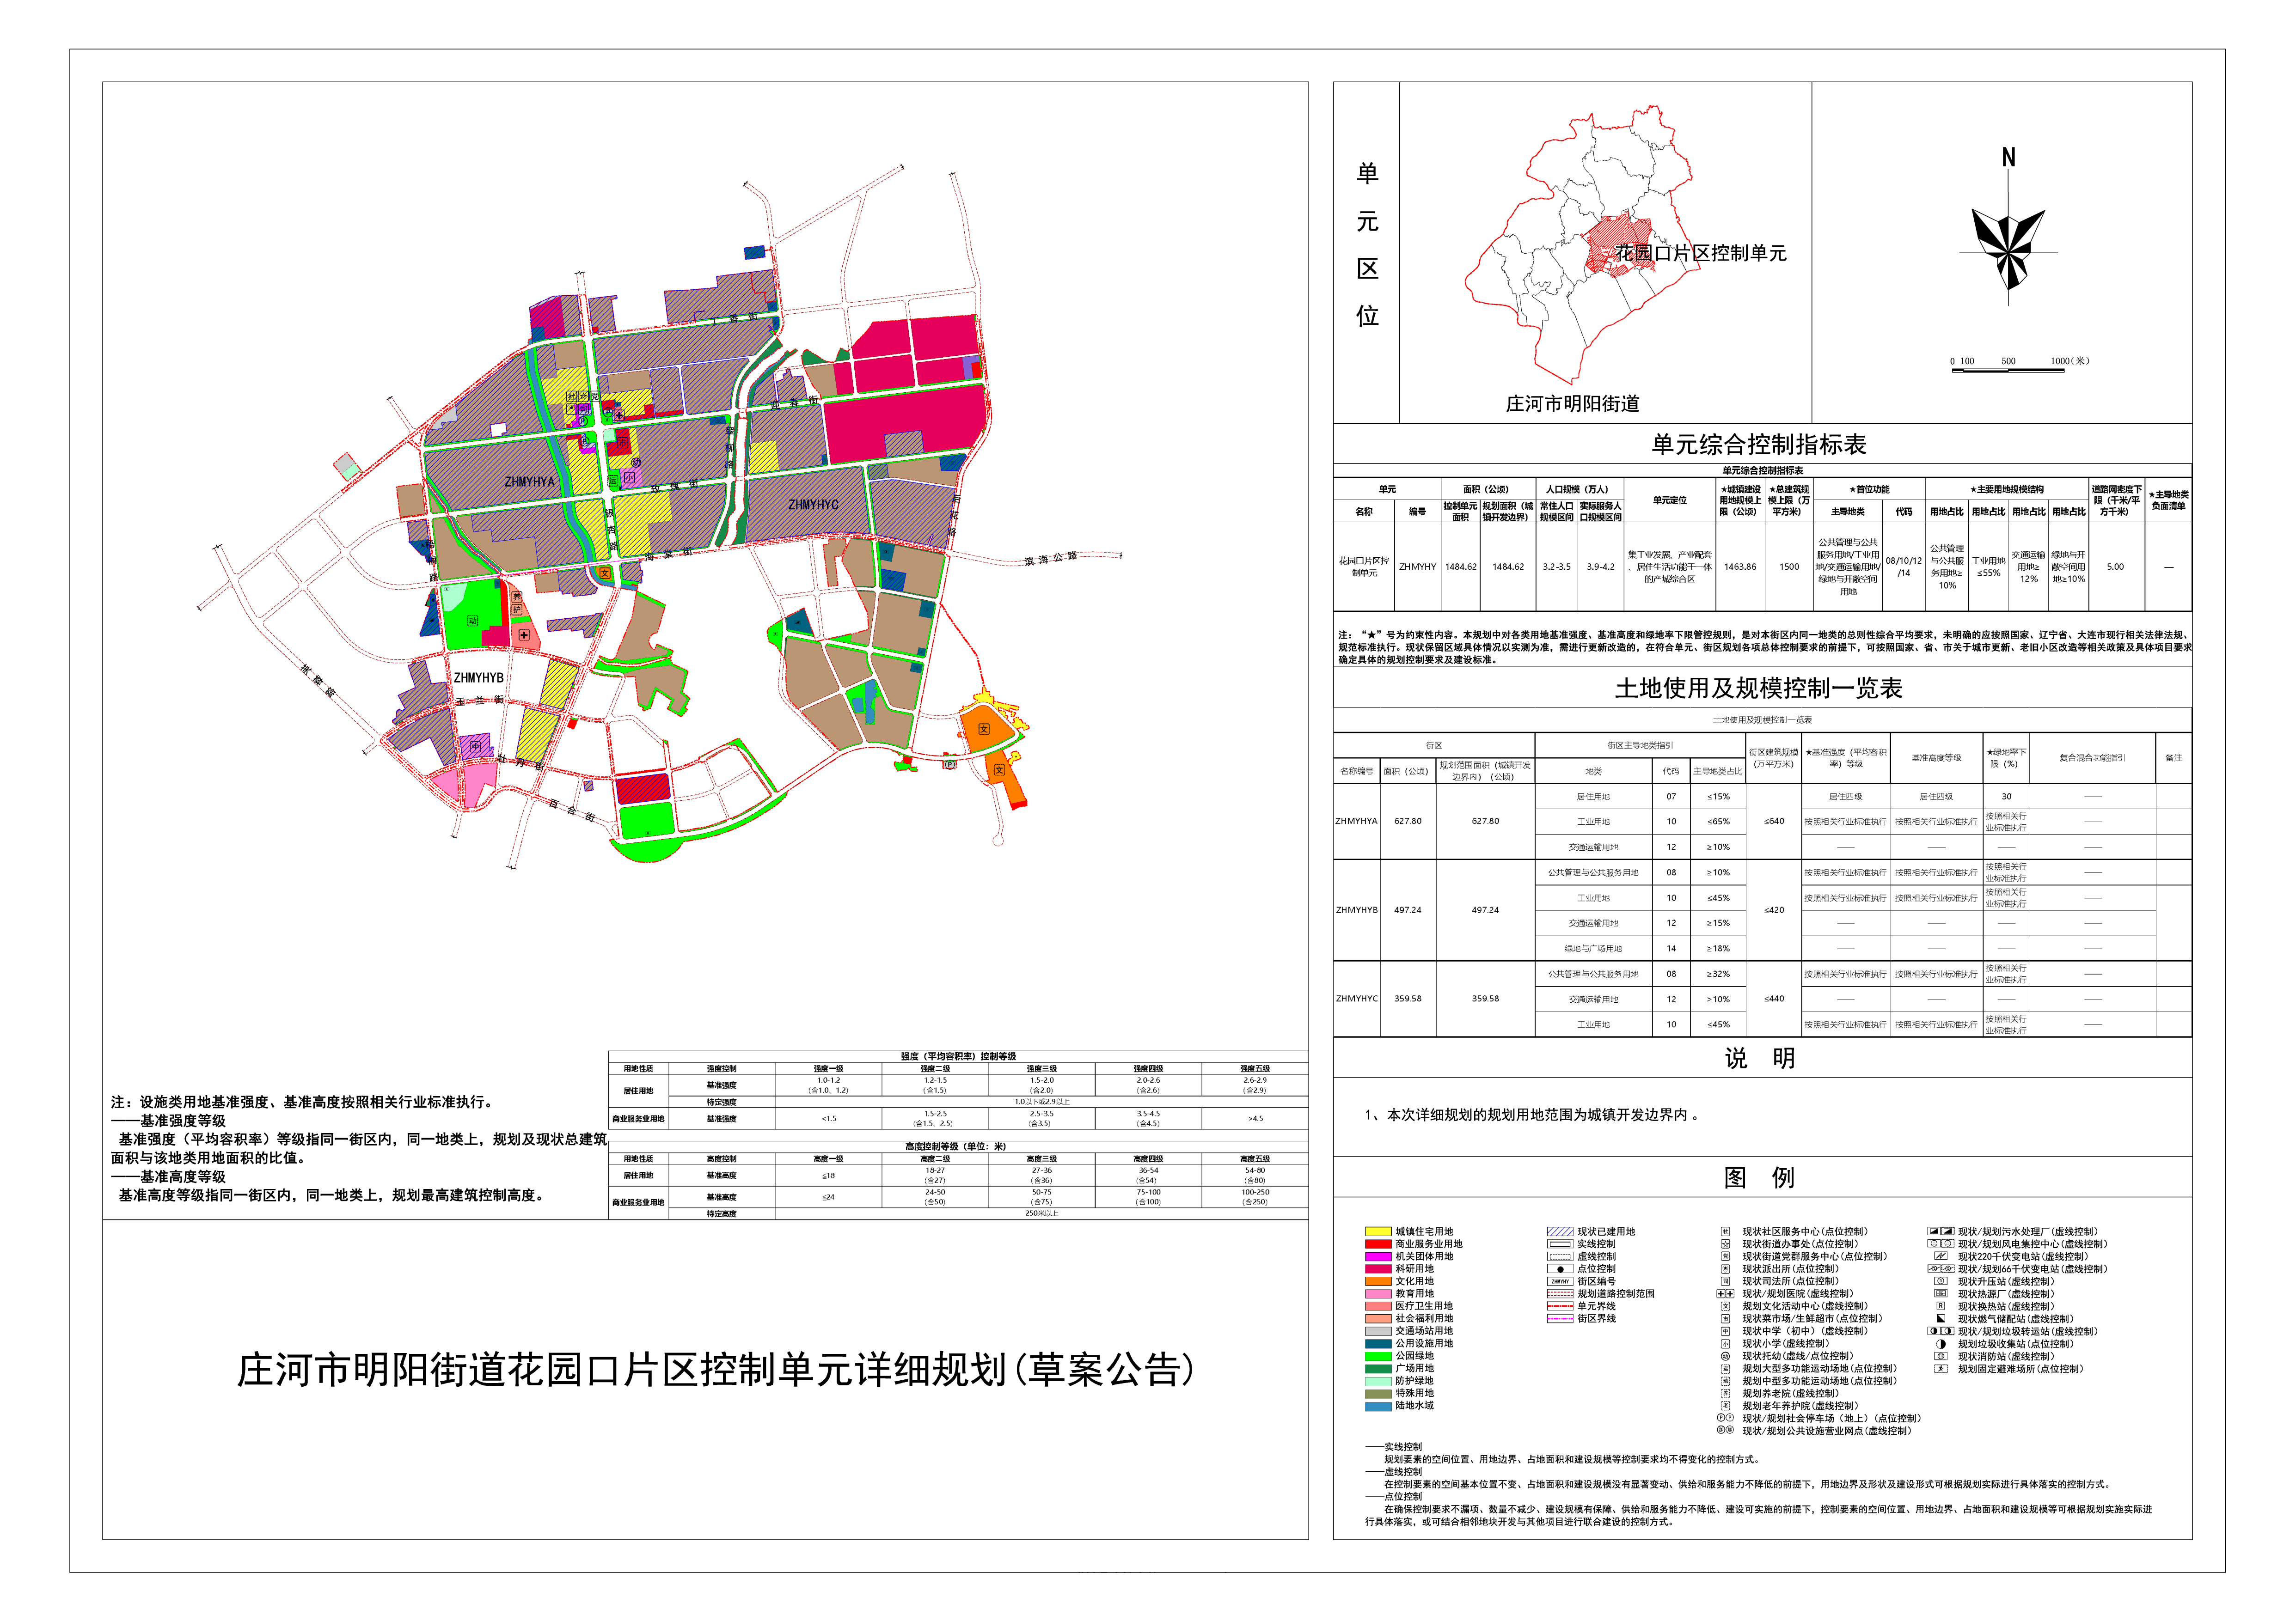This screenshot has height=1621, width=2296.
Task: Click the 小 legend icon for 现状小学
Action: pyautogui.click(x=1725, y=1343)
